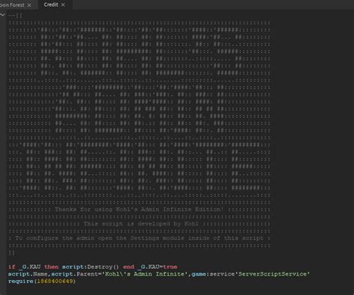Close the Credit tab
Image resolution: width=354 pixels, height=295 pixels.
pos(63,4)
